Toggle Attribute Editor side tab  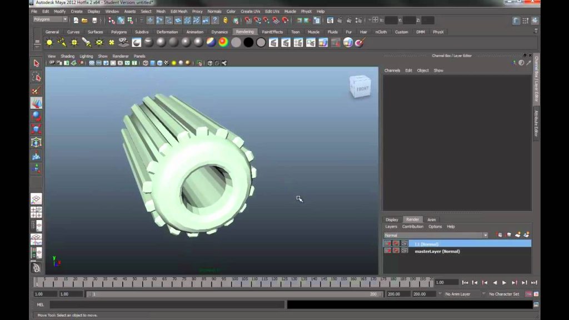[x=536, y=123]
